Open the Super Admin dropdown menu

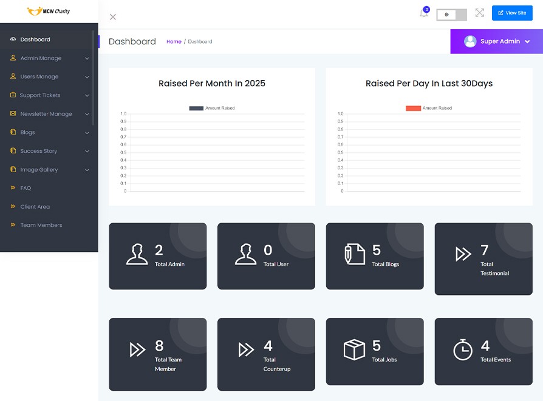pos(527,42)
